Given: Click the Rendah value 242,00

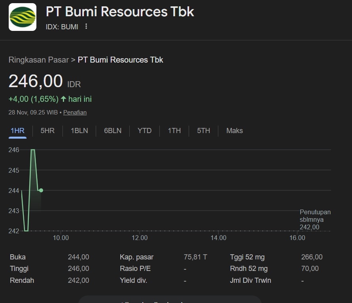Looking at the screenshot, I should (x=78, y=280).
